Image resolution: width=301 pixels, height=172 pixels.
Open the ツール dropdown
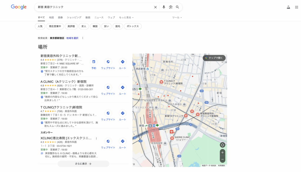(x=177, y=18)
